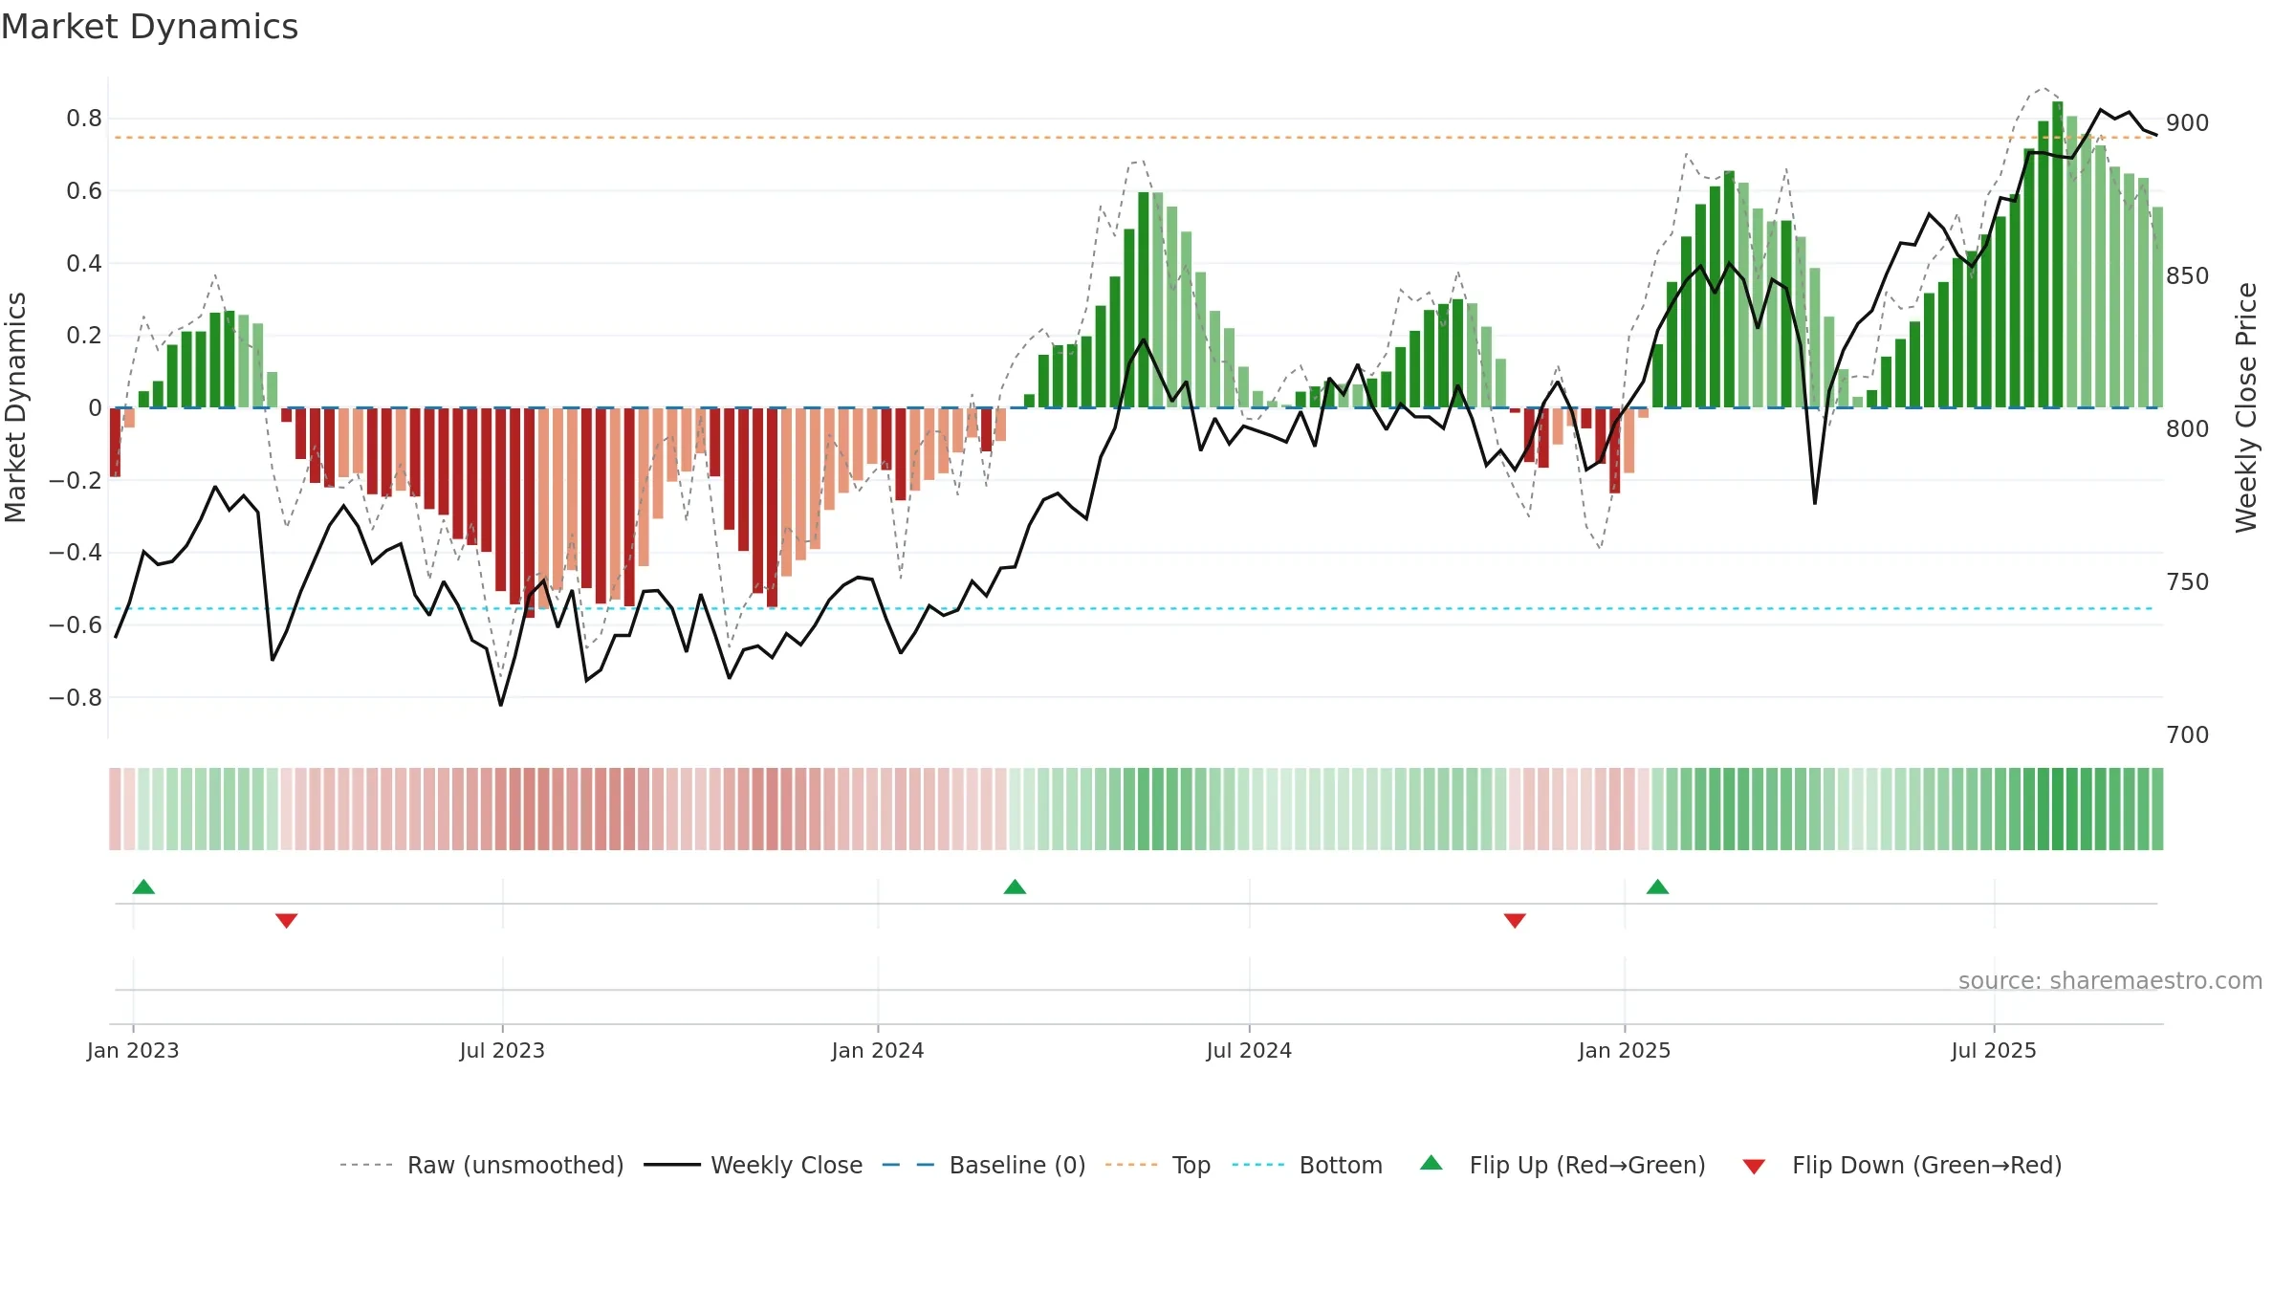Click the 750 price axis label
The height and width of the screenshot is (1291, 2295).
click(x=2188, y=581)
